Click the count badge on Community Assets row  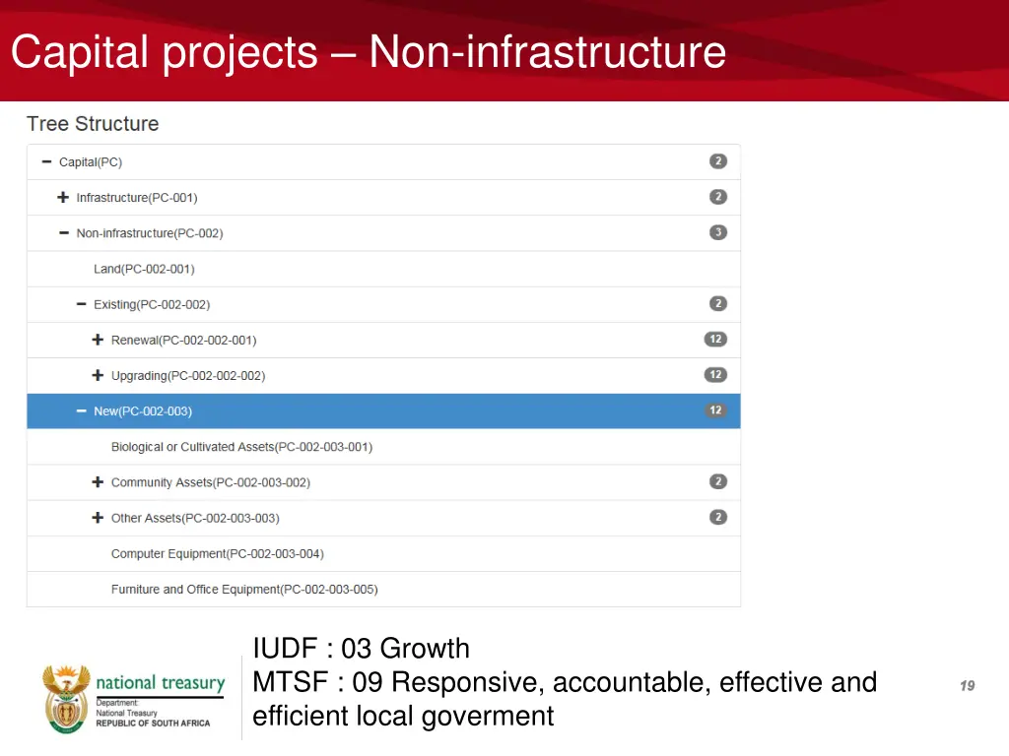[718, 481]
